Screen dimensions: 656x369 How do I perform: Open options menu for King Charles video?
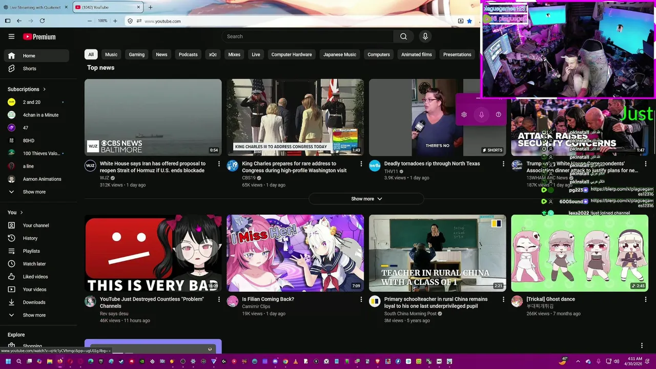point(361,164)
